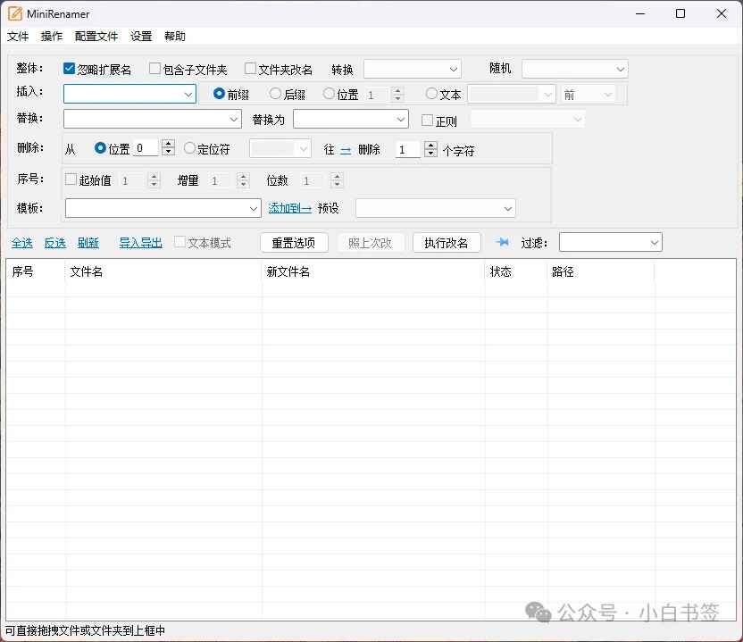Click the 刷新 link
743x642 pixels.
[88, 243]
